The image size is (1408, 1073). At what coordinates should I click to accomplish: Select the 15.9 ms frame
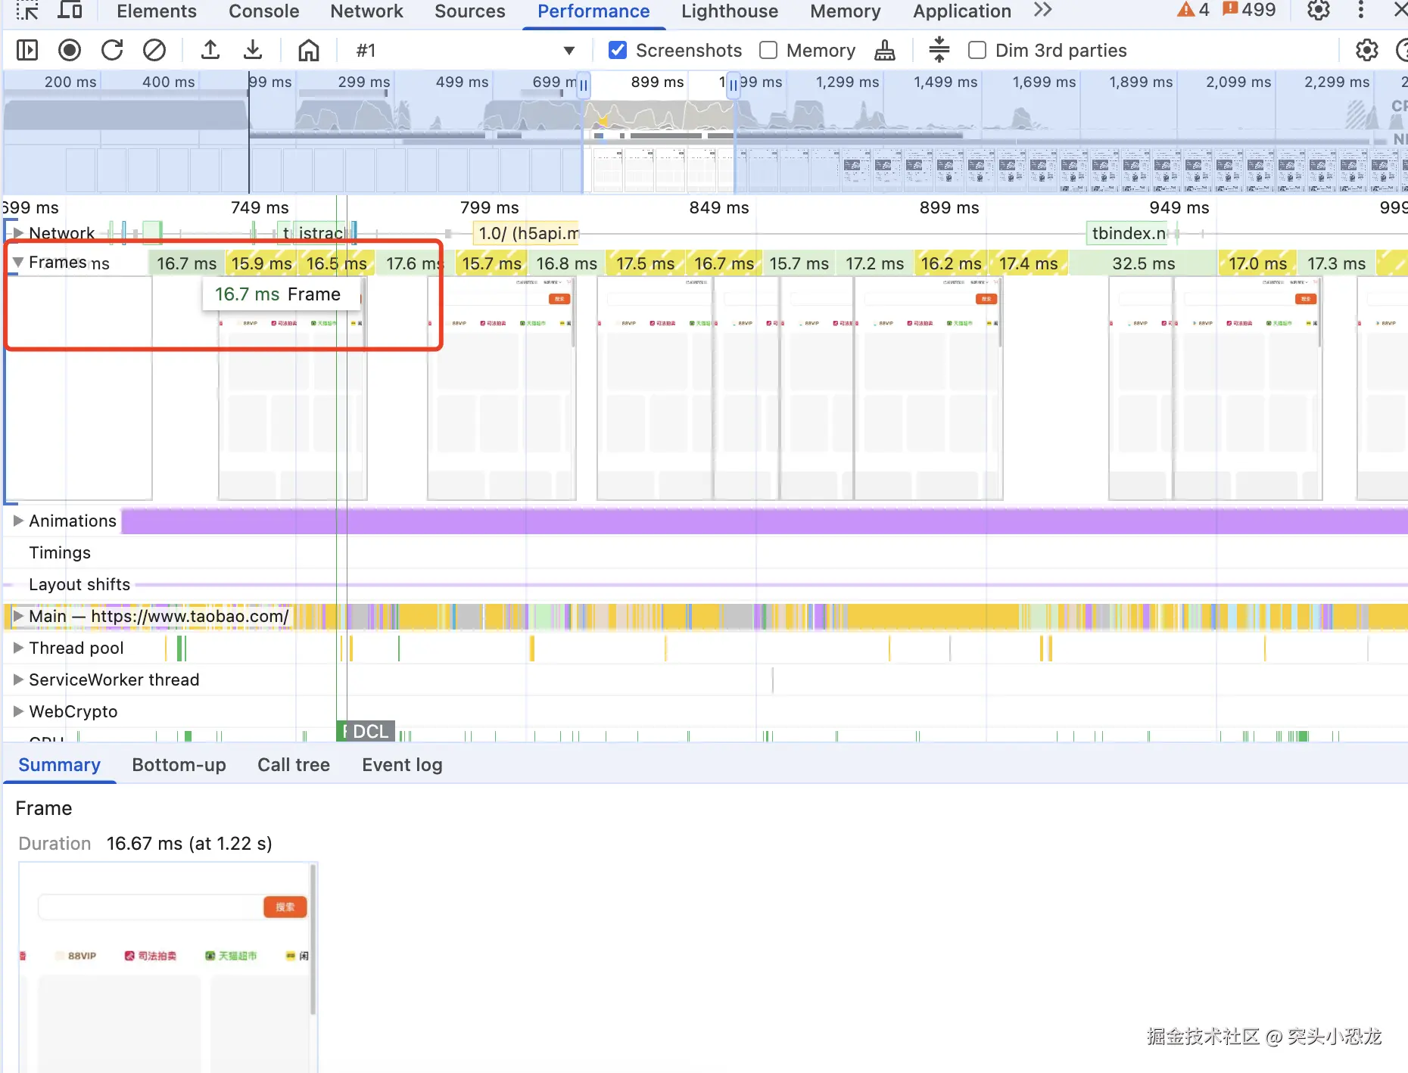(262, 263)
